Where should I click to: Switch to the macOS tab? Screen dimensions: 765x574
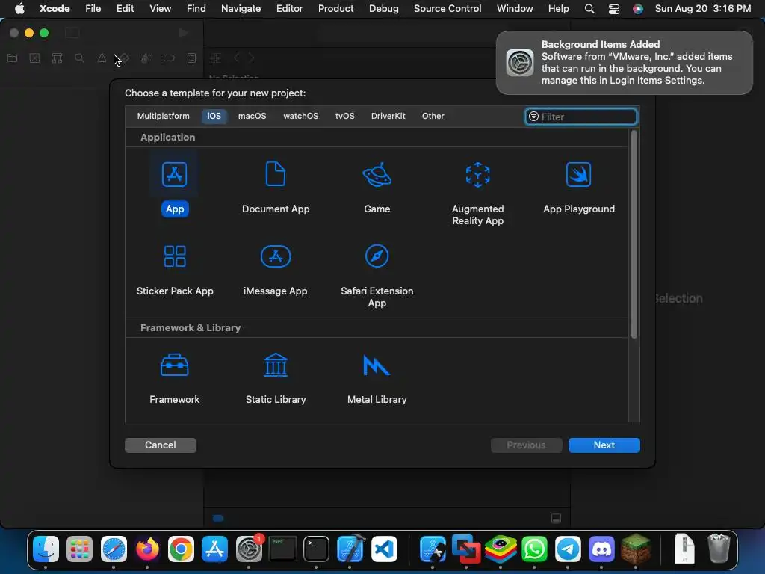point(253,116)
